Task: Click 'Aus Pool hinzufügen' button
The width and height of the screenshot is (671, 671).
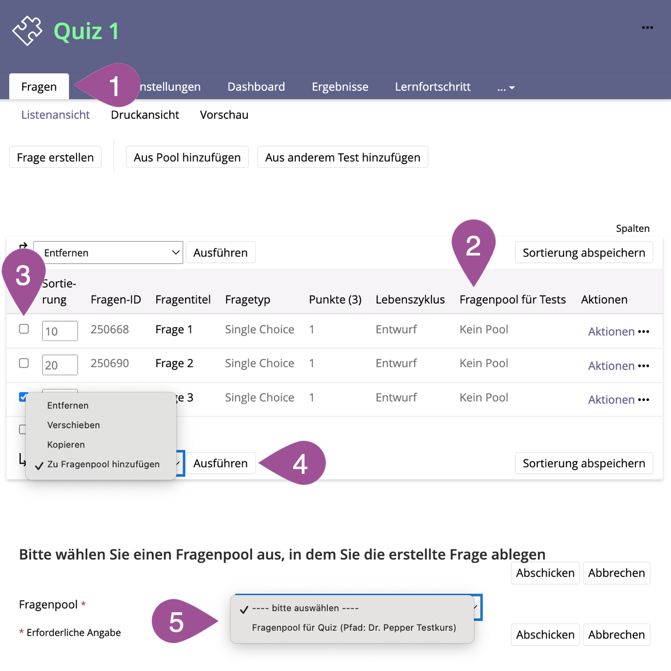Action: 187,157
